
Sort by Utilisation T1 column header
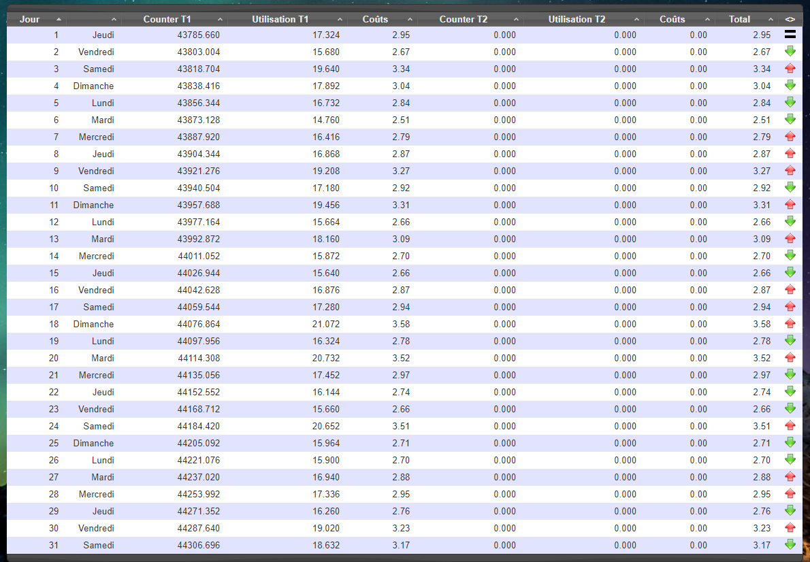(x=280, y=19)
